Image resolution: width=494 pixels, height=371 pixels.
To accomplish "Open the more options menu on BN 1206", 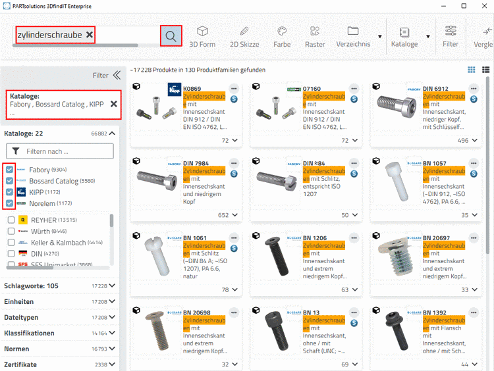I will 354,238.
